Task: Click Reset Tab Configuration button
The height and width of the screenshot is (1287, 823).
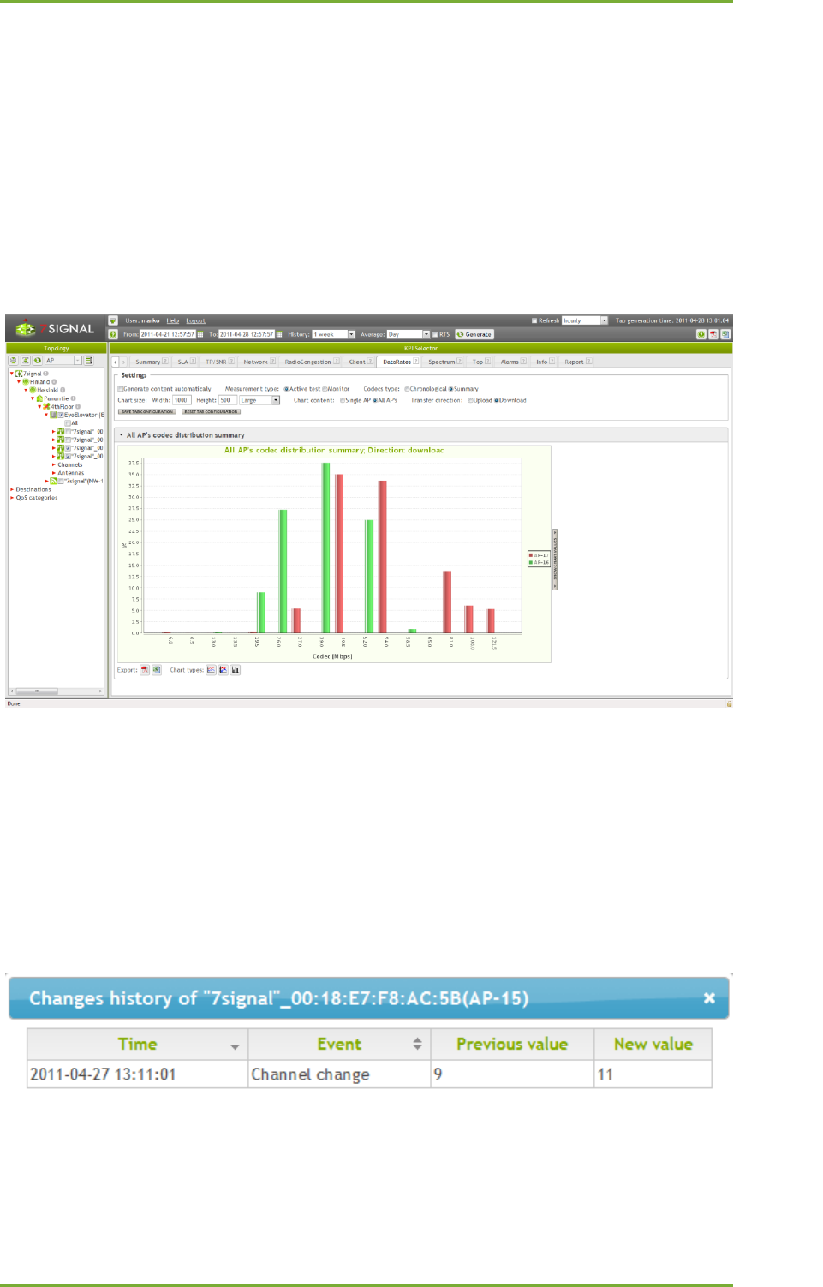Action: 211,411
